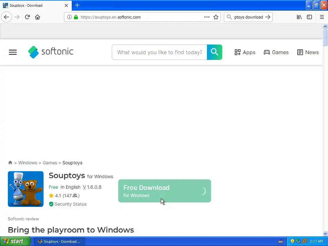Click the Bring the playroom to Windows heading
This screenshot has width=328, height=246.
point(71,230)
